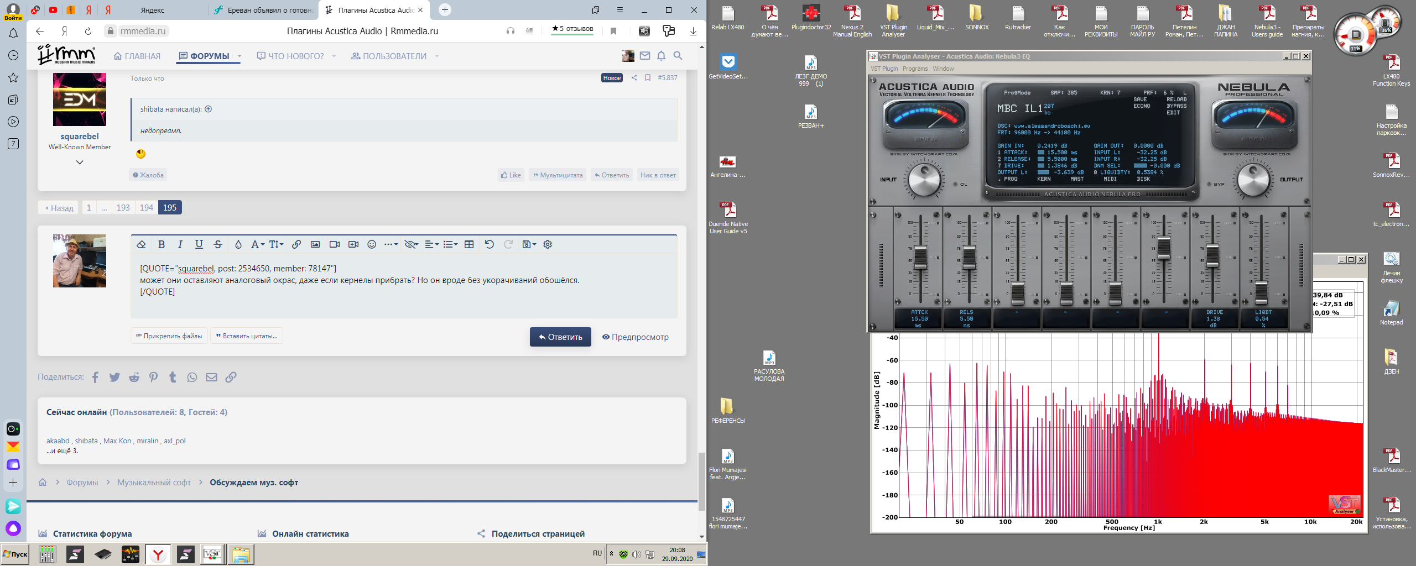The image size is (1416, 566).
Task: Click Like on squarebel's post
Action: coord(511,175)
